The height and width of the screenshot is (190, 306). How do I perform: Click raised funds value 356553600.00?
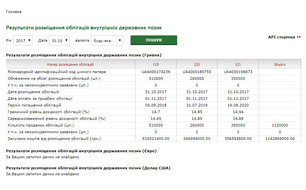(x=238, y=139)
